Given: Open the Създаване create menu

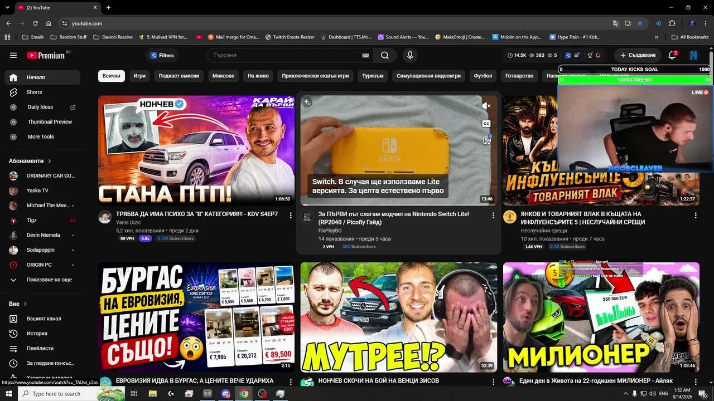Looking at the screenshot, I should click(x=638, y=55).
